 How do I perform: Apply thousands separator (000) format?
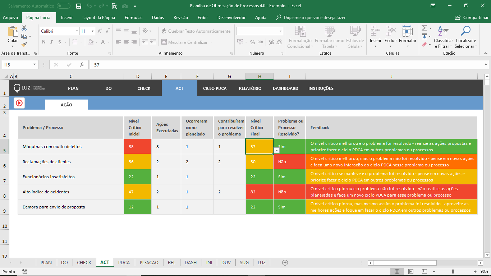pos(261,42)
